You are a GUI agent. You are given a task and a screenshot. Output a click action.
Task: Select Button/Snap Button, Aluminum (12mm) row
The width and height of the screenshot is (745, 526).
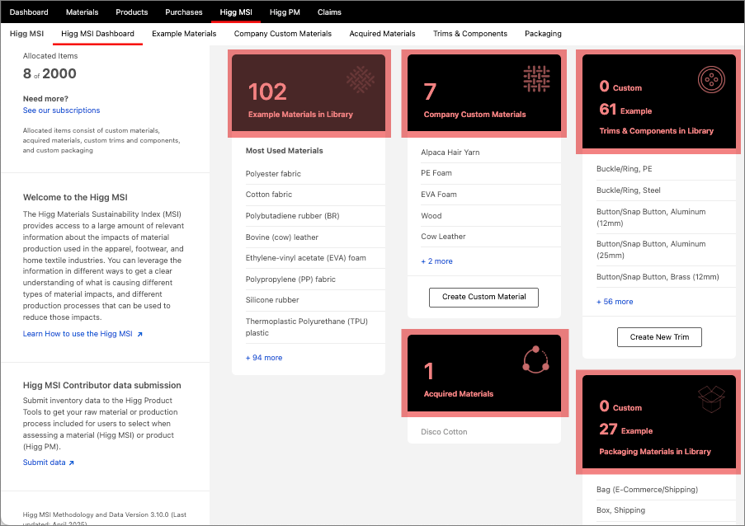[x=666, y=218]
